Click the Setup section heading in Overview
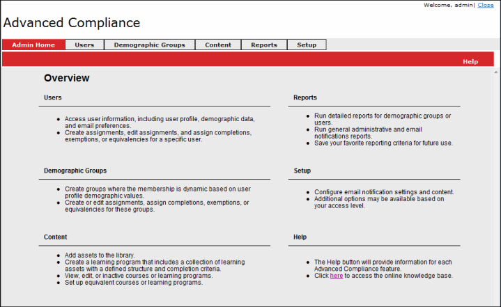The image size is (501, 307). [302, 170]
